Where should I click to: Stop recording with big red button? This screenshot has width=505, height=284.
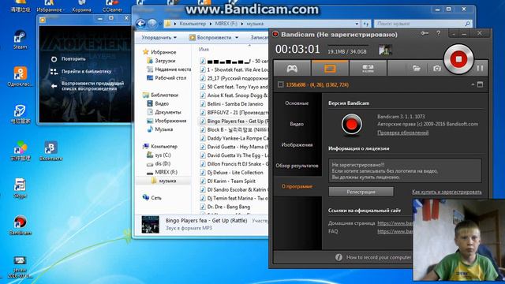(458, 59)
